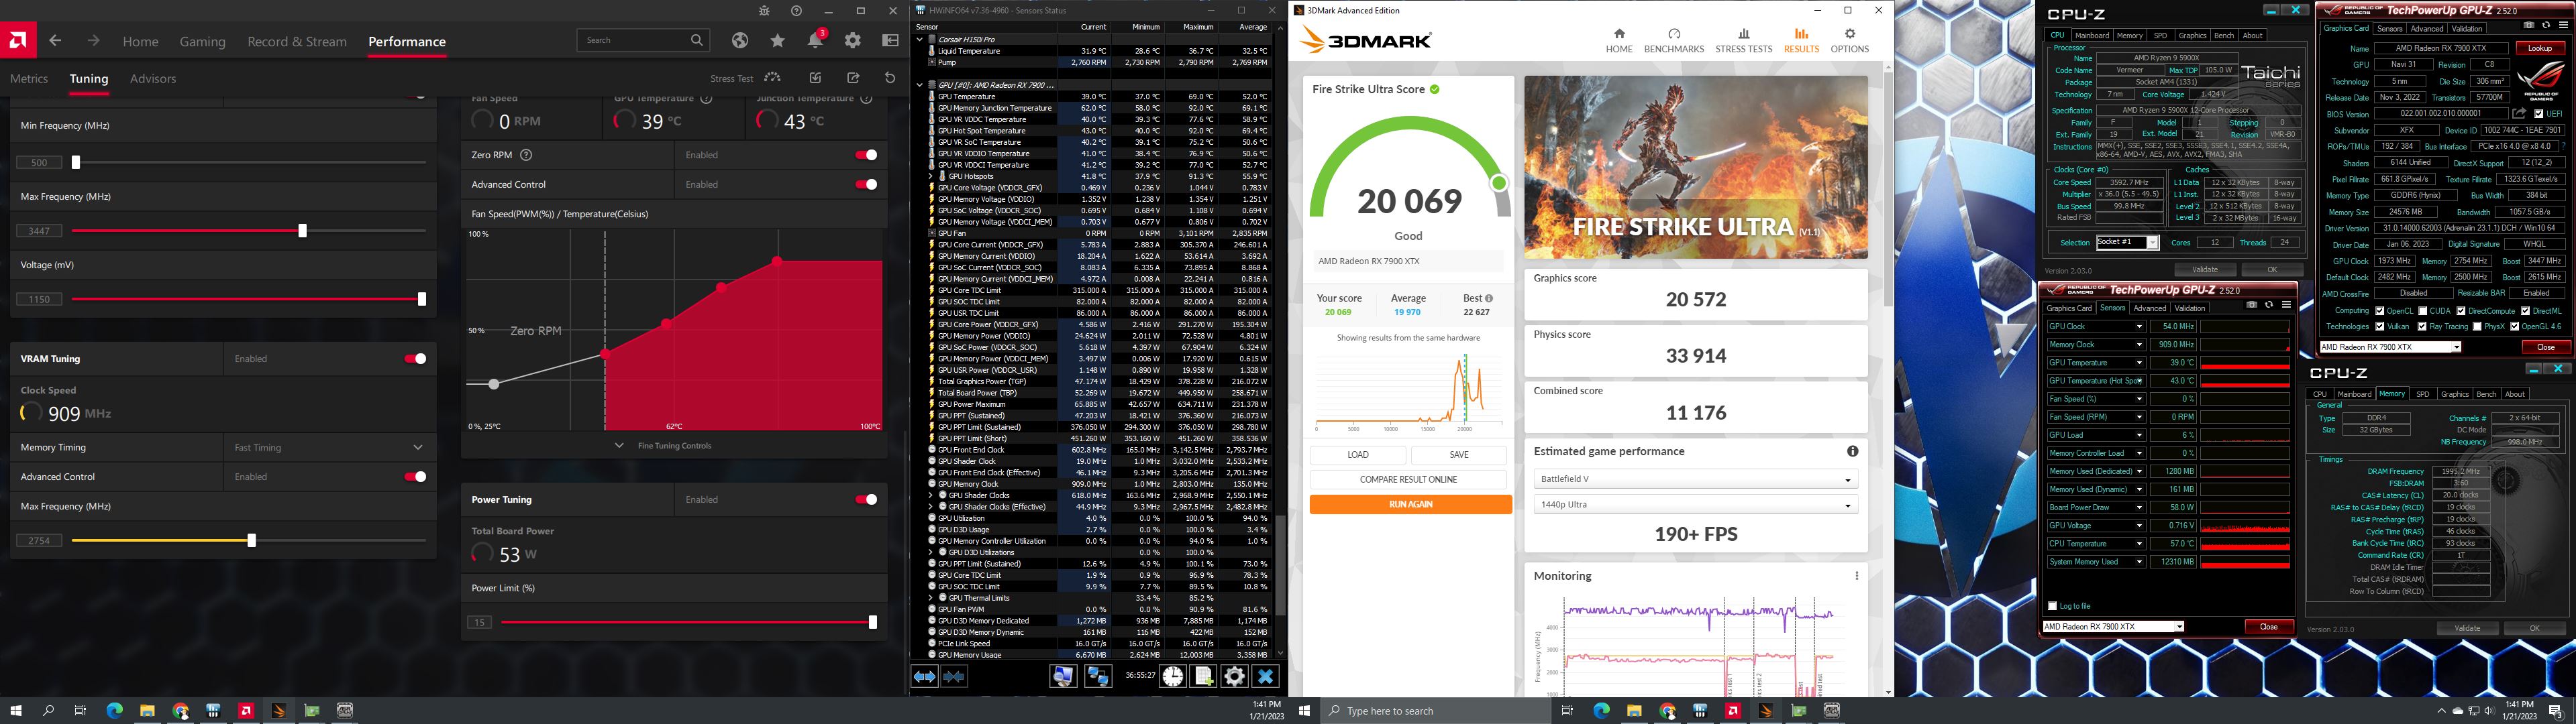Click HWiNFO blue X close sensors icon
2576x724 pixels.
coord(1265,677)
